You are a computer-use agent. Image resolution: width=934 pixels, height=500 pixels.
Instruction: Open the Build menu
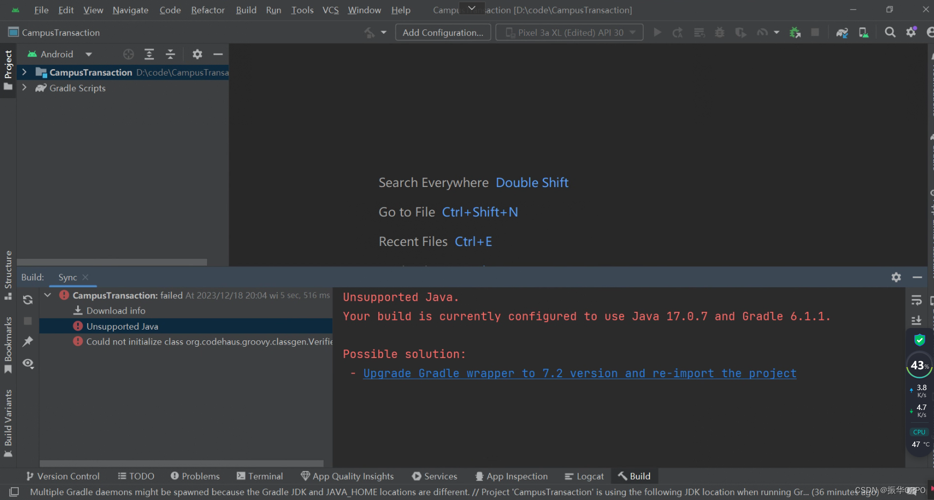pyautogui.click(x=246, y=10)
